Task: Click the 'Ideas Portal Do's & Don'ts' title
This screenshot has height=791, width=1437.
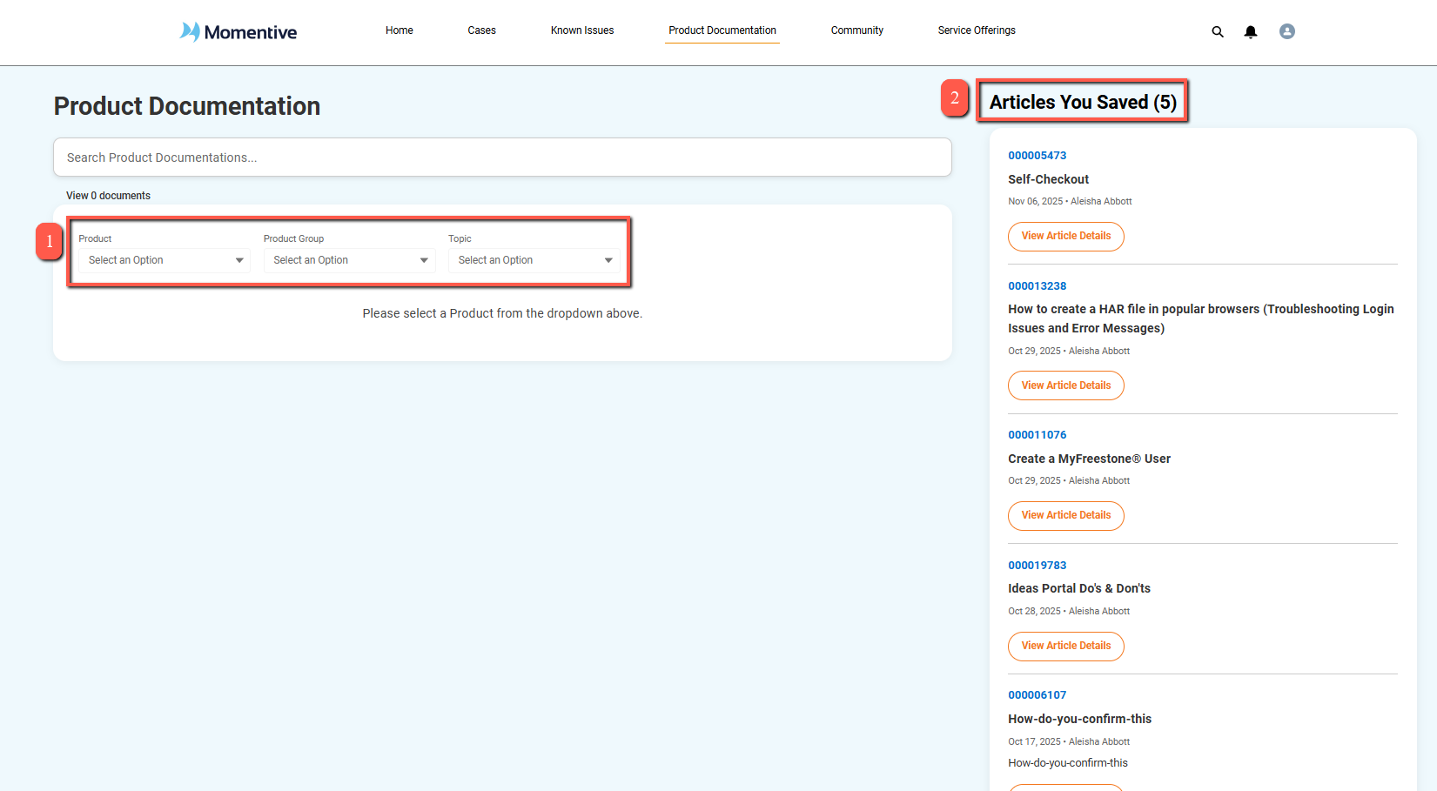Action: coord(1079,589)
